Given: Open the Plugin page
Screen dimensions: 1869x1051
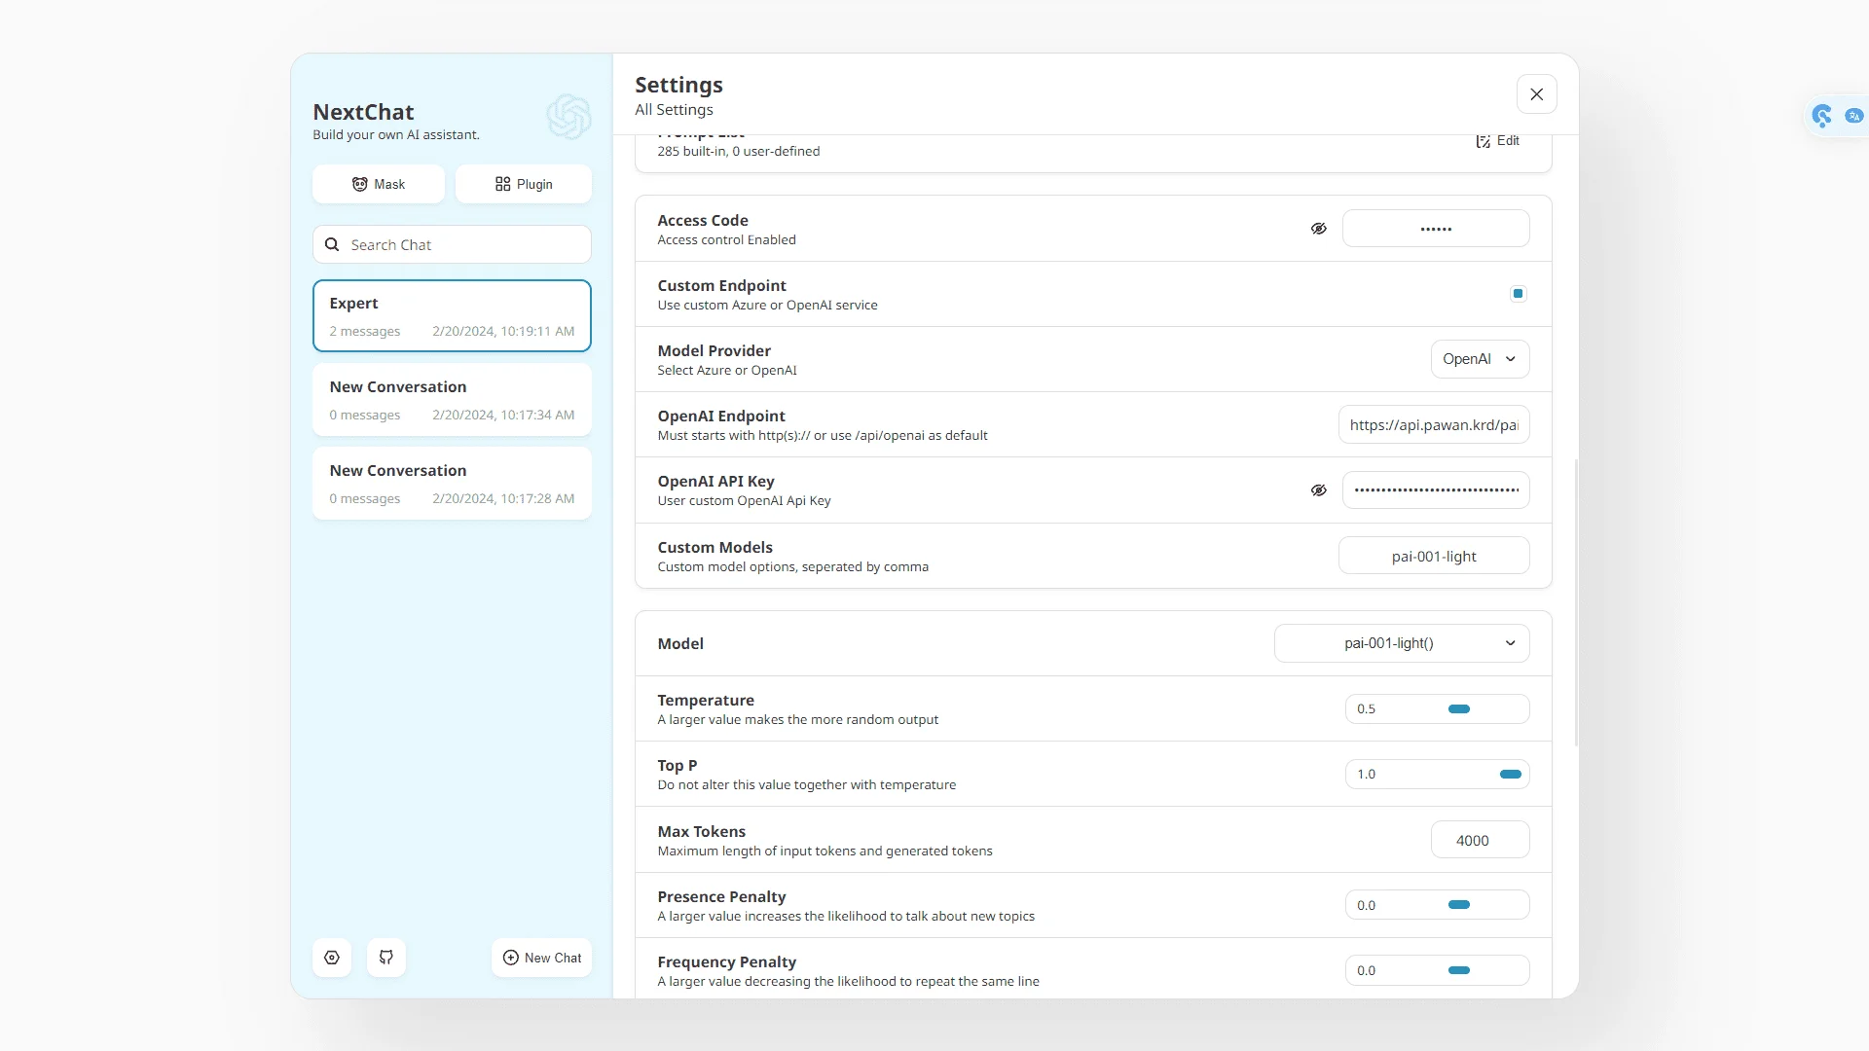Looking at the screenshot, I should click(524, 184).
